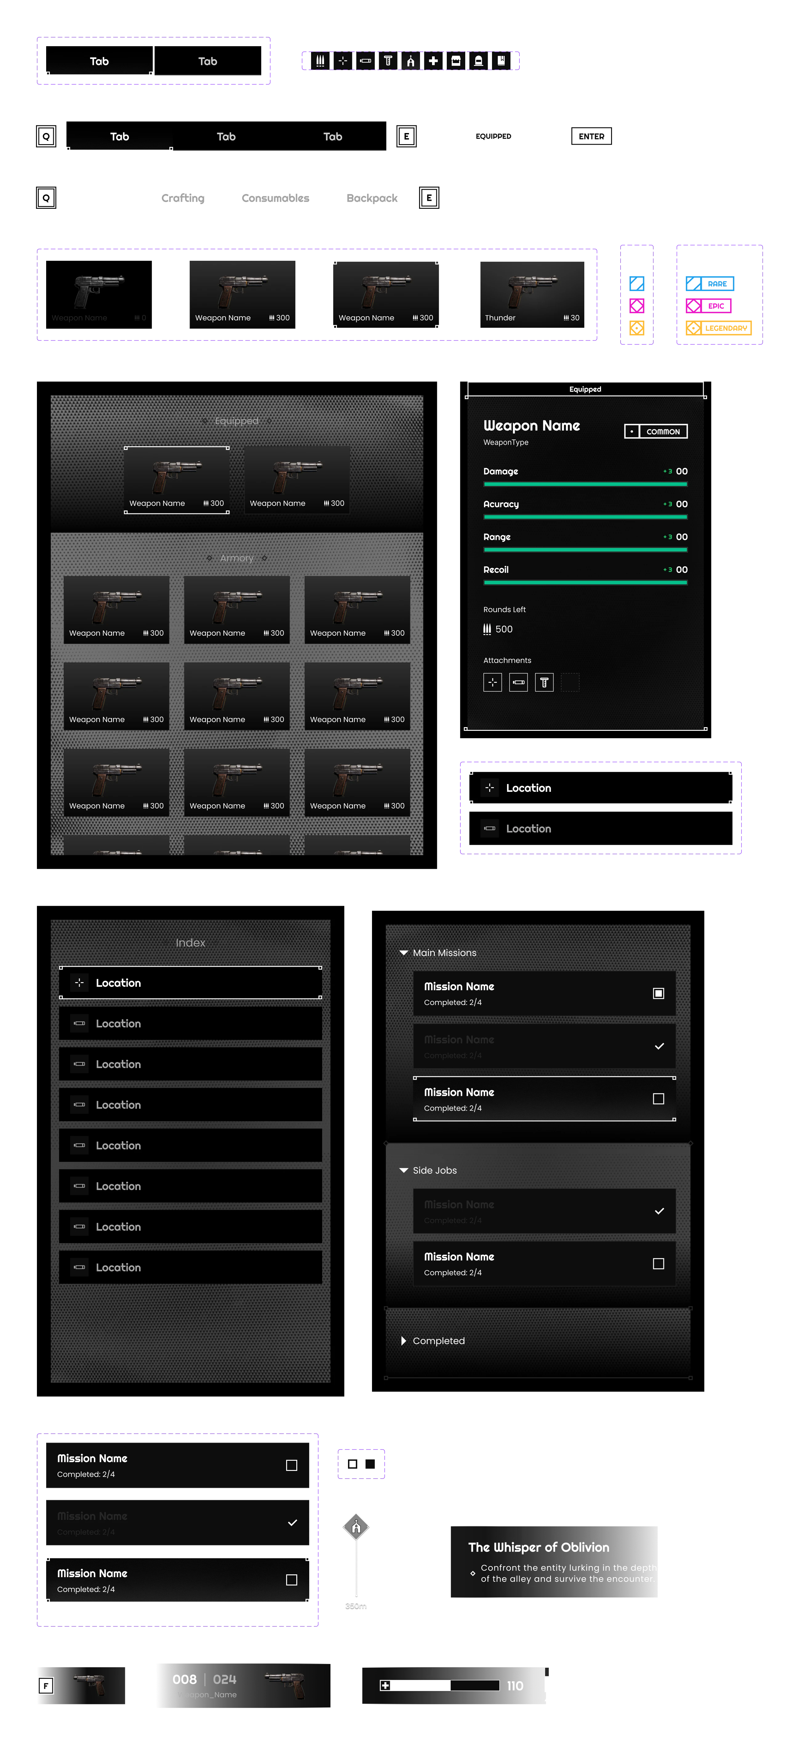Image resolution: width=800 pixels, height=1745 pixels.
Task: Click the medical plus icon in the icon strip
Action: pos(433,61)
